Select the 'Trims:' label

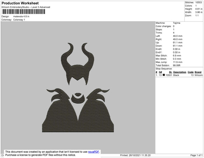click(159, 33)
